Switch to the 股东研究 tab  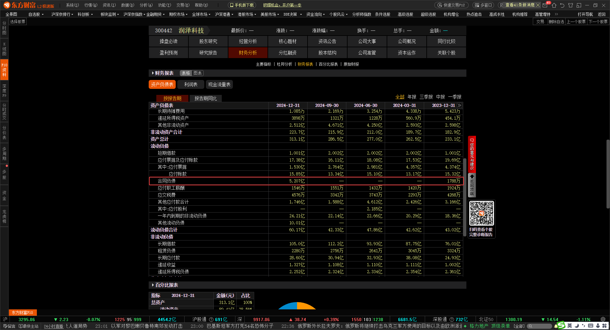(208, 41)
